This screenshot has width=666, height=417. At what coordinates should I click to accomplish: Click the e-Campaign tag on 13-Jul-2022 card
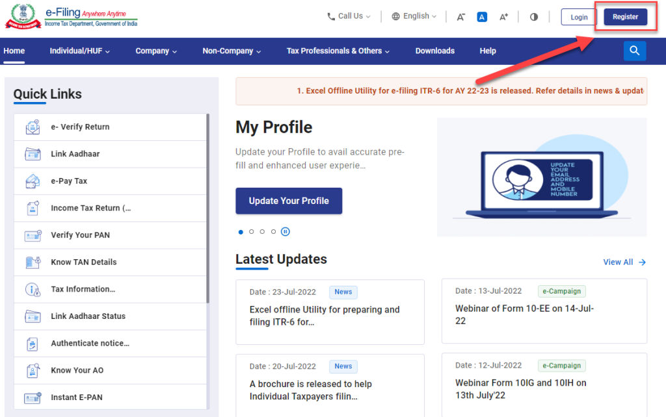(x=561, y=291)
